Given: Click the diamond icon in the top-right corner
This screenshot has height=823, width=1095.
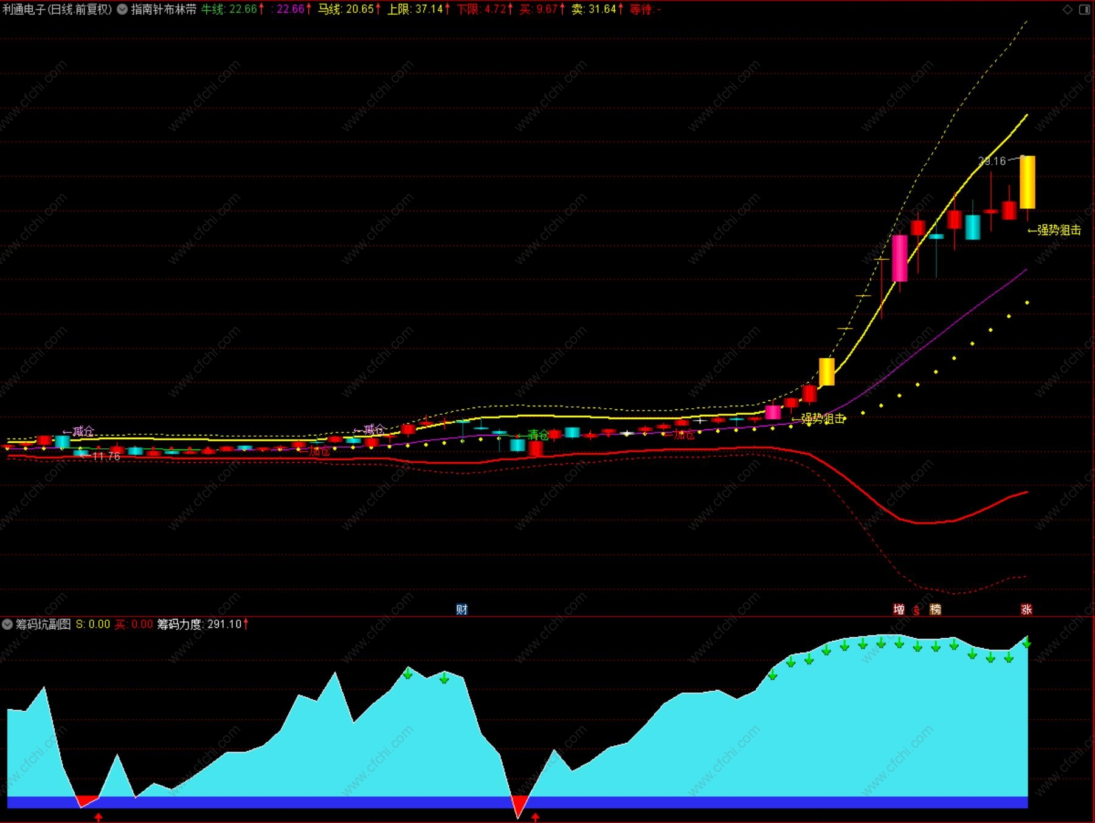Looking at the screenshot, I should (1068, 9).
